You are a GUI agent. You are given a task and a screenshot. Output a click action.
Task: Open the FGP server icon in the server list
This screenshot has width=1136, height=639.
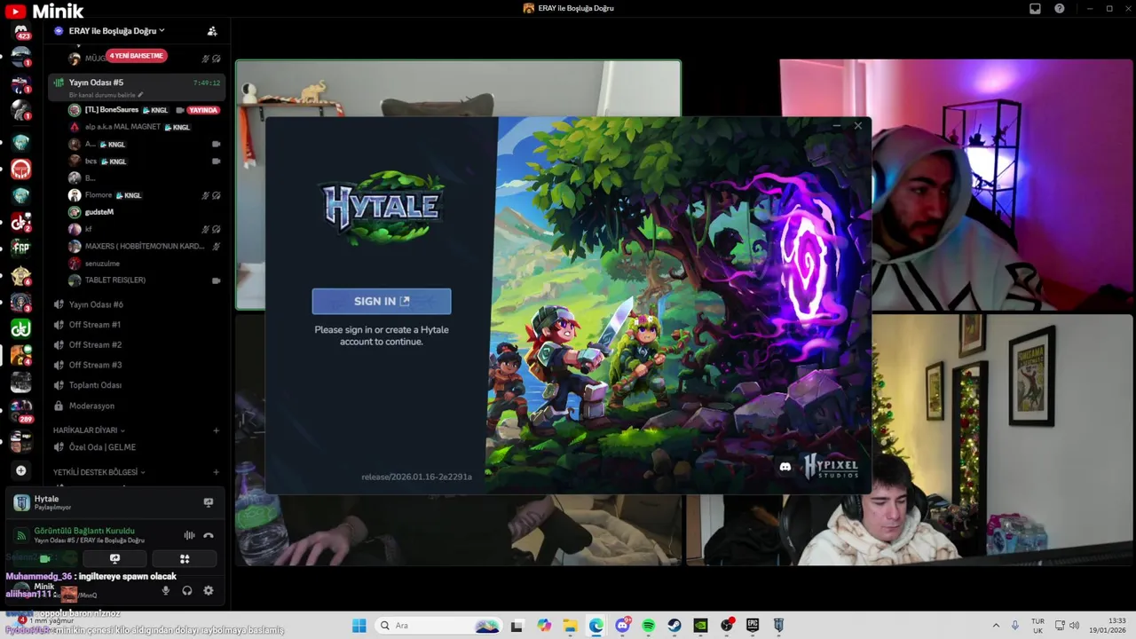21,248
